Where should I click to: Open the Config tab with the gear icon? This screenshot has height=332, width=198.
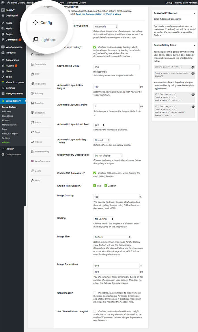(42, 23)
